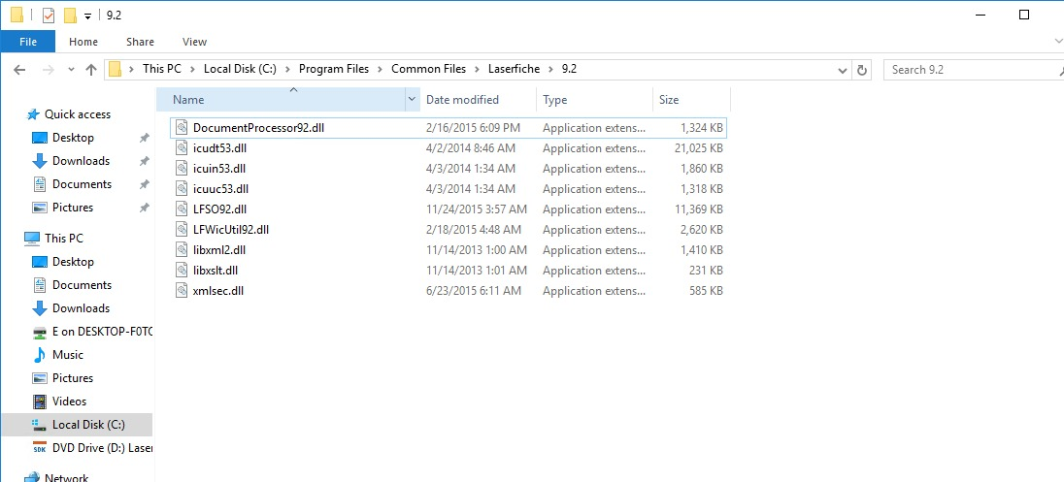Expand the address bar history dropdown
This screenshot has height=482, width=1064.
click(x=842, y=70)
